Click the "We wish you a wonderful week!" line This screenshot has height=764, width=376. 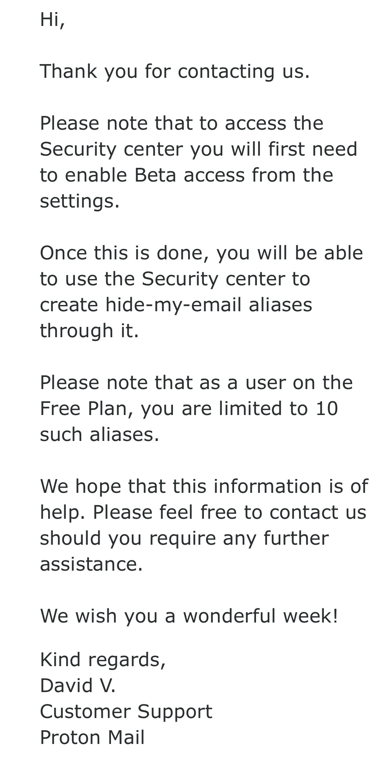(189, 616)
